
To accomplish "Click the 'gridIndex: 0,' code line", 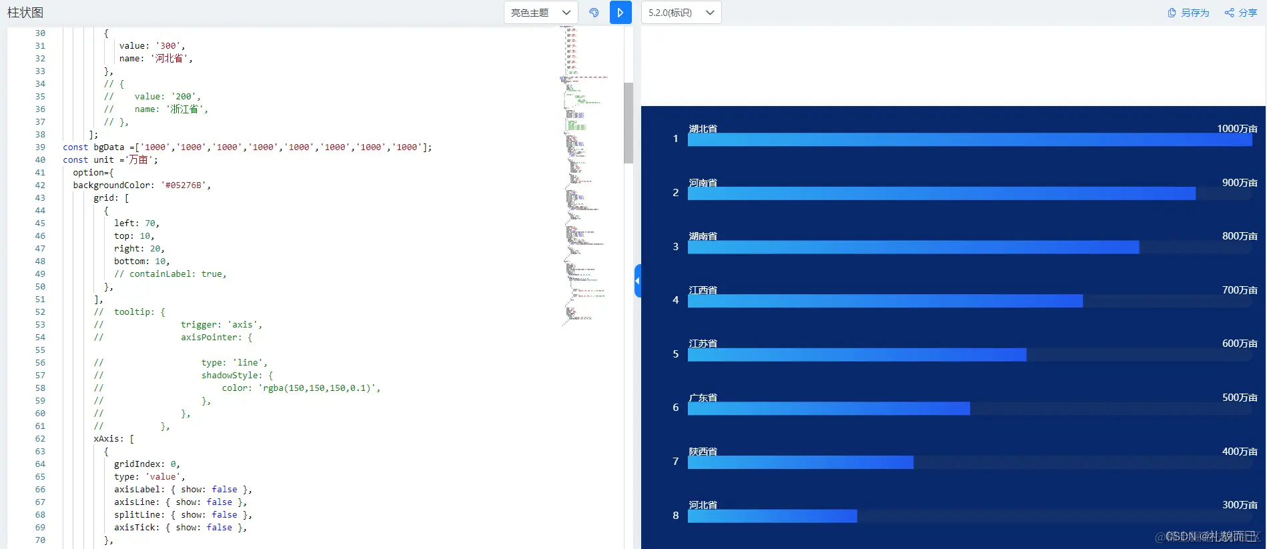I will (147, 464).
